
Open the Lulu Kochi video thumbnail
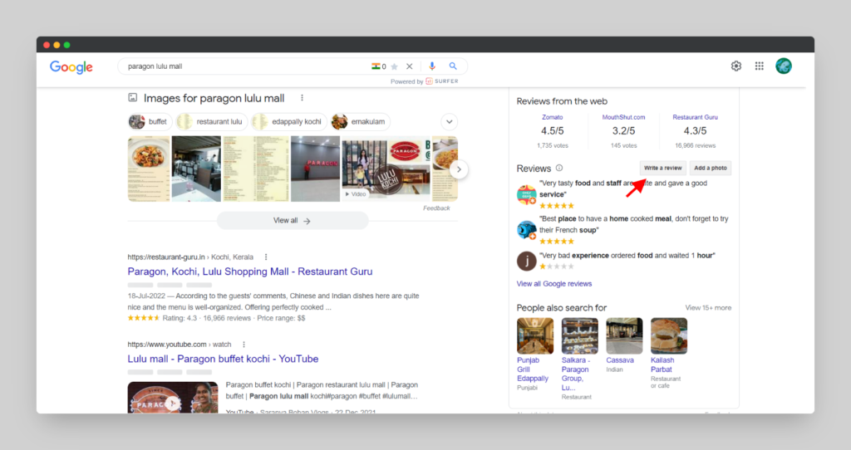[386, 169]
